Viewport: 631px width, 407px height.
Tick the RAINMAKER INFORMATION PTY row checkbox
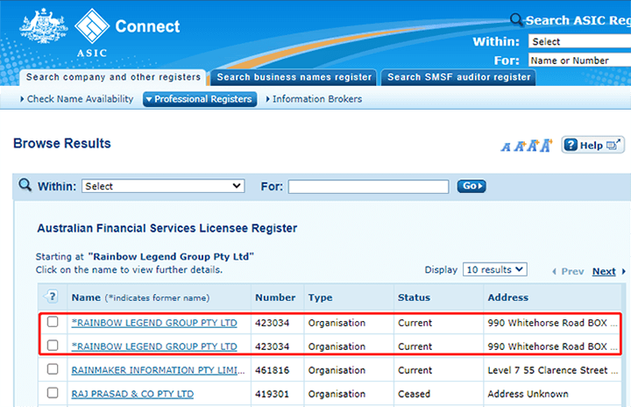(53, 370)
